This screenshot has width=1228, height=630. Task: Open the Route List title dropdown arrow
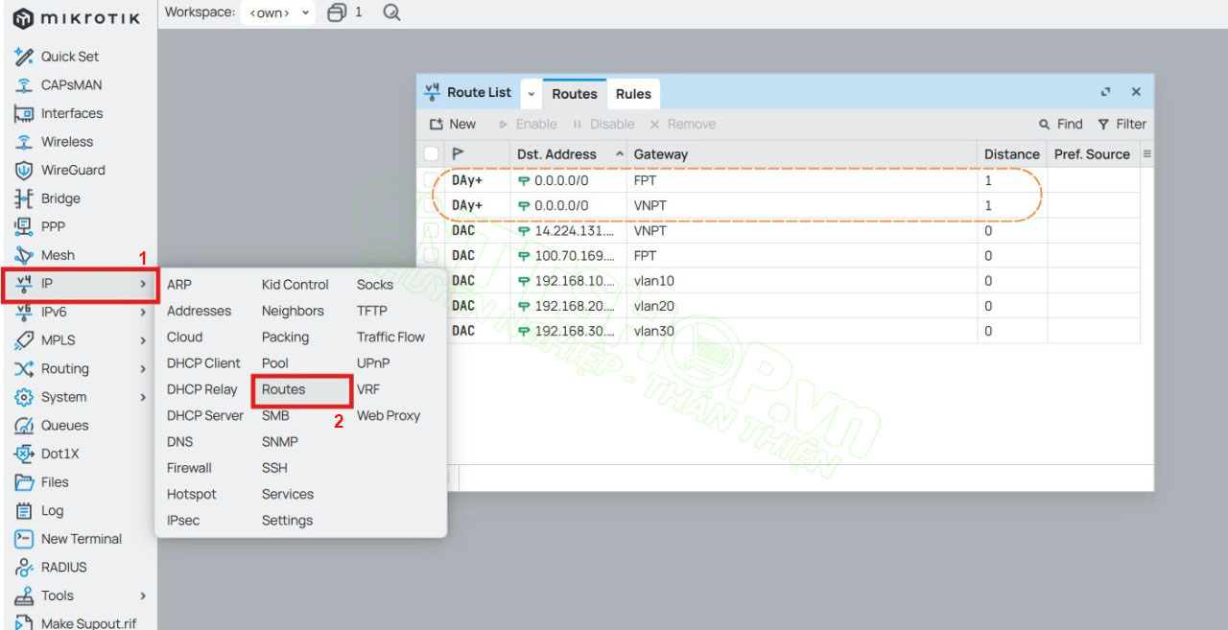pos(531,92)
